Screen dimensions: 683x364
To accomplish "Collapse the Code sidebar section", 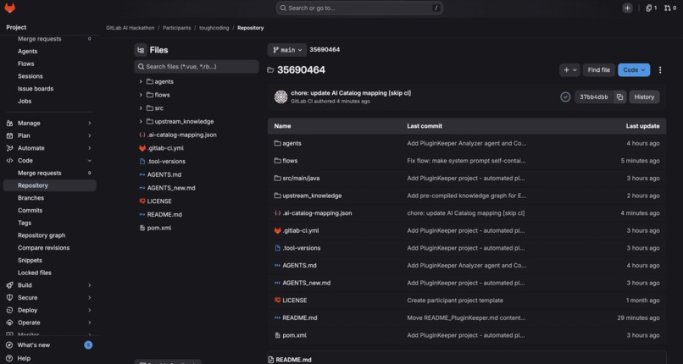I will click(50, 161).
